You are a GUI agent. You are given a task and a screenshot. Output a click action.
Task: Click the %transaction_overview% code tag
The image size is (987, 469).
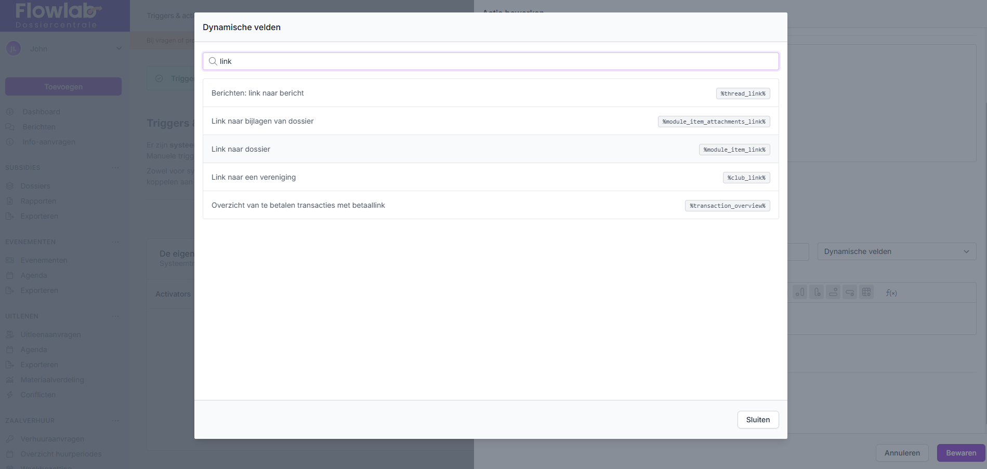click(727, 206)
